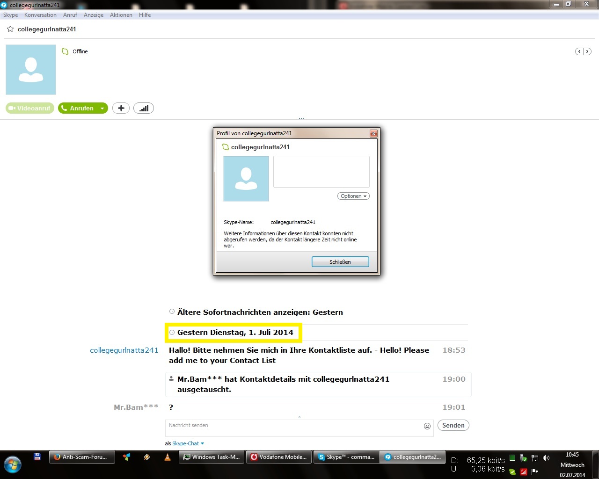
Task: Expand the Anrufen dropdown arrow
Action: [x=102, y=108]
